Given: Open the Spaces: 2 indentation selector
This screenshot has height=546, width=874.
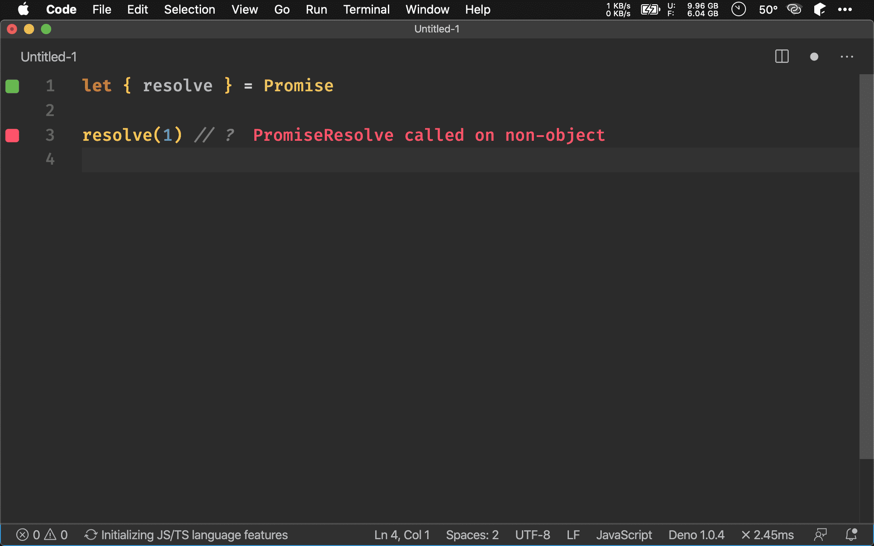Looking at the screenshot, I should coord(472,534).
